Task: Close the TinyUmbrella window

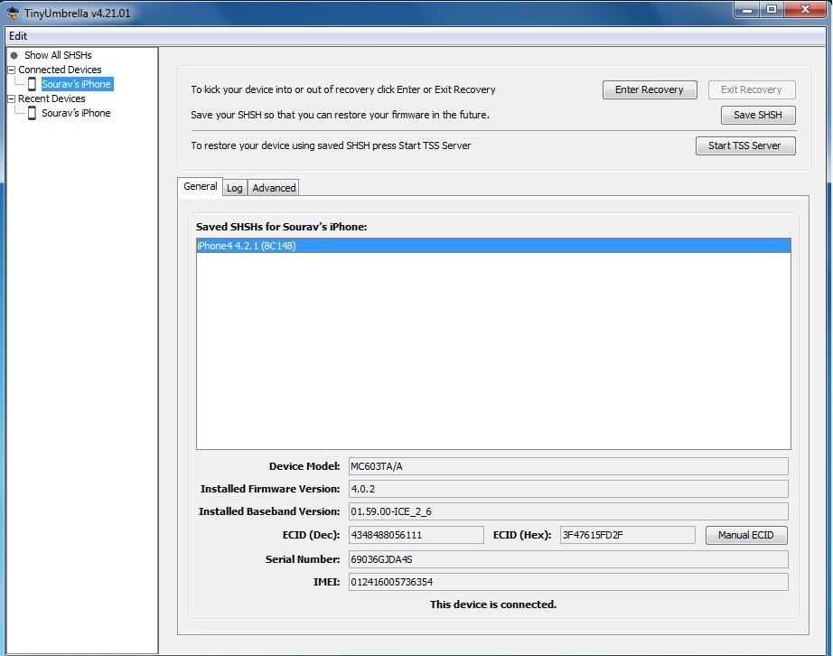Action: [x=805, y=10]
